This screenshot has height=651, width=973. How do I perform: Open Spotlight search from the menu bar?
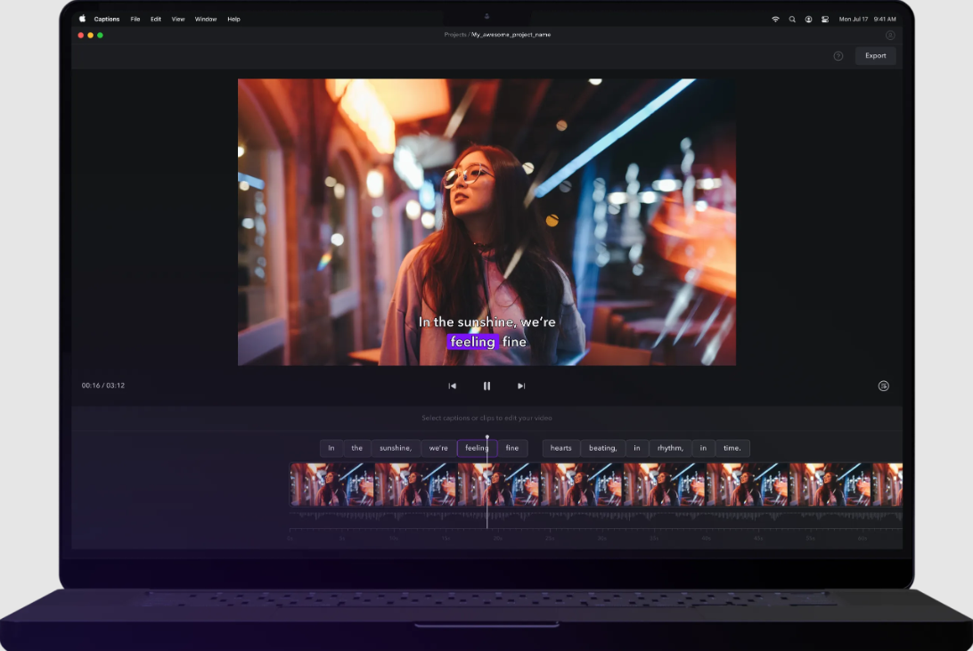click(792, 18)
